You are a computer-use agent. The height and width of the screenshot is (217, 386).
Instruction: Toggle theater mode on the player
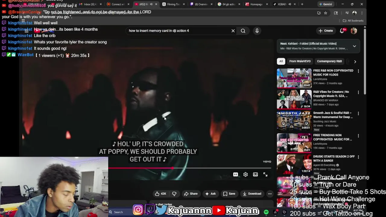255,175
